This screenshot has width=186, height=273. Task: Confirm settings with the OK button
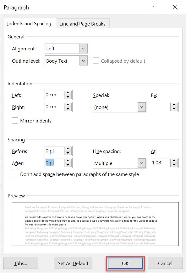125,263
